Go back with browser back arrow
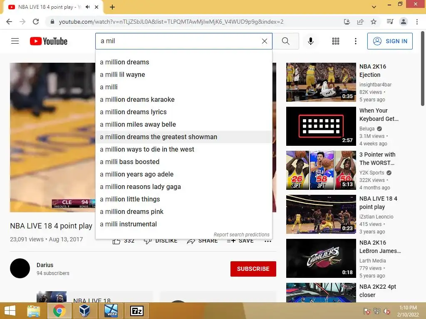426x319 pixels. [x=9, y=22]
